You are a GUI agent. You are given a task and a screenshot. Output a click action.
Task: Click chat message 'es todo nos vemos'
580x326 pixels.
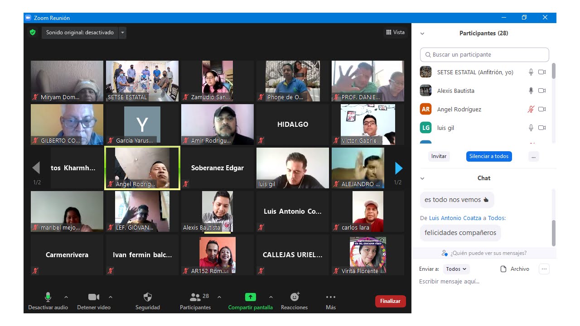pos(457,200)
